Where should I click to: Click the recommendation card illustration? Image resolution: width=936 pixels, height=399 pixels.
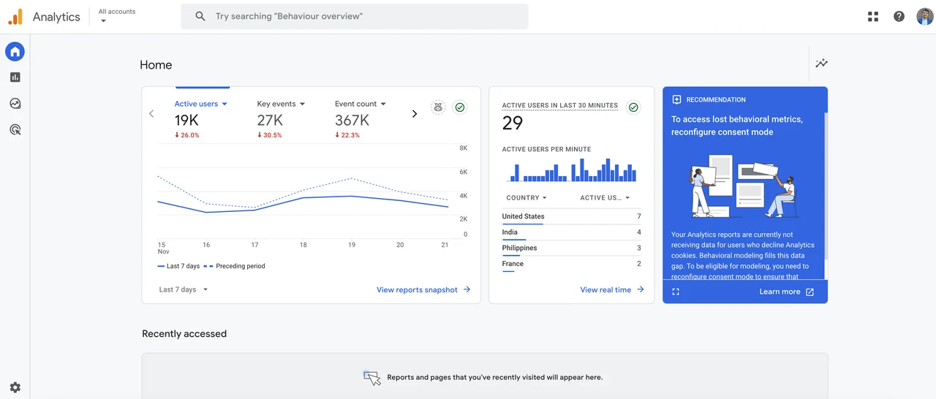744,186
